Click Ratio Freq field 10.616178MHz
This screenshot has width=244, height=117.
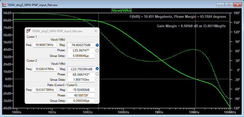pos(45,90)
